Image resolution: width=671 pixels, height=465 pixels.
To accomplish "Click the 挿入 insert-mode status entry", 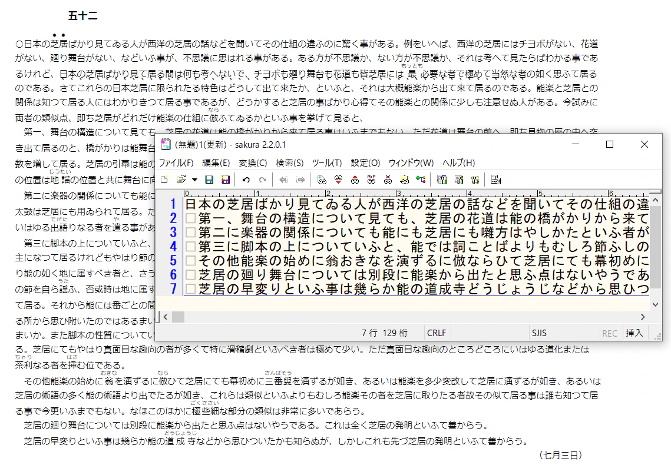I will click(x=634, y=333).
